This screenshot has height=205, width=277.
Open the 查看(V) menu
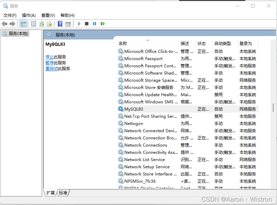(48, 15)
